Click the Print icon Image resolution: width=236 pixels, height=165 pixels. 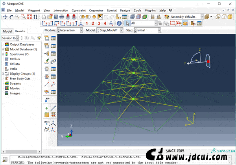[x=62, y=17]
